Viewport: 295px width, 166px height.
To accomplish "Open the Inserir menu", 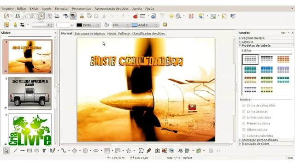I will pos(47,8).
